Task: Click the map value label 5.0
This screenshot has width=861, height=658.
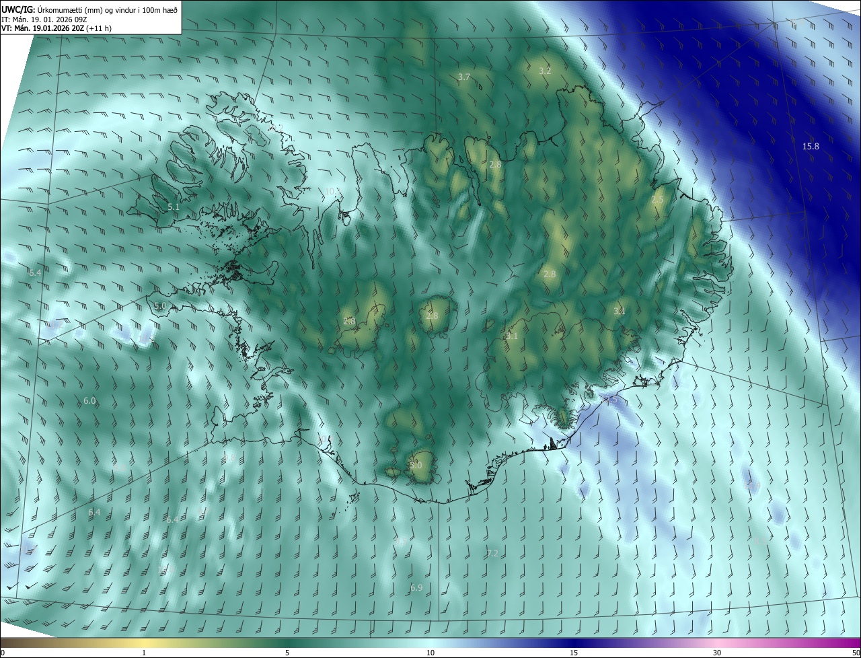Action: pyautogui.click(x=159, y=306)
